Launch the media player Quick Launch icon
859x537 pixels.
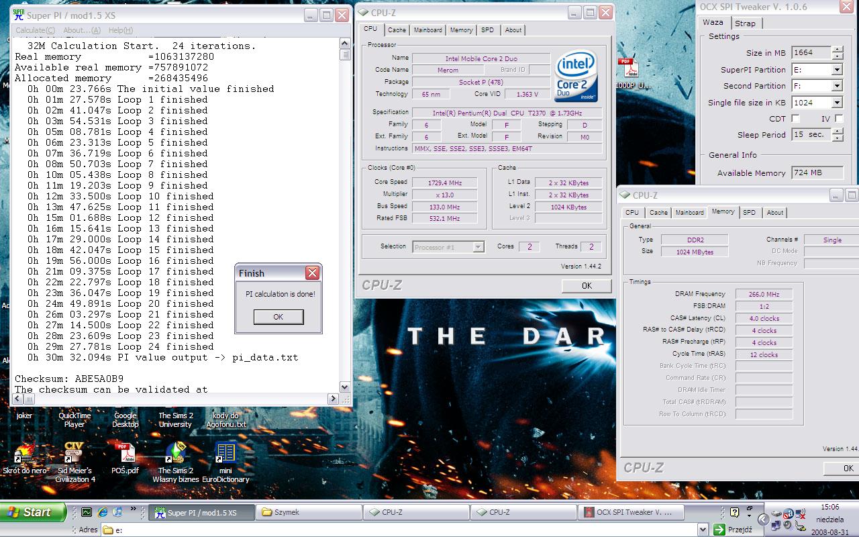point(117,512)
